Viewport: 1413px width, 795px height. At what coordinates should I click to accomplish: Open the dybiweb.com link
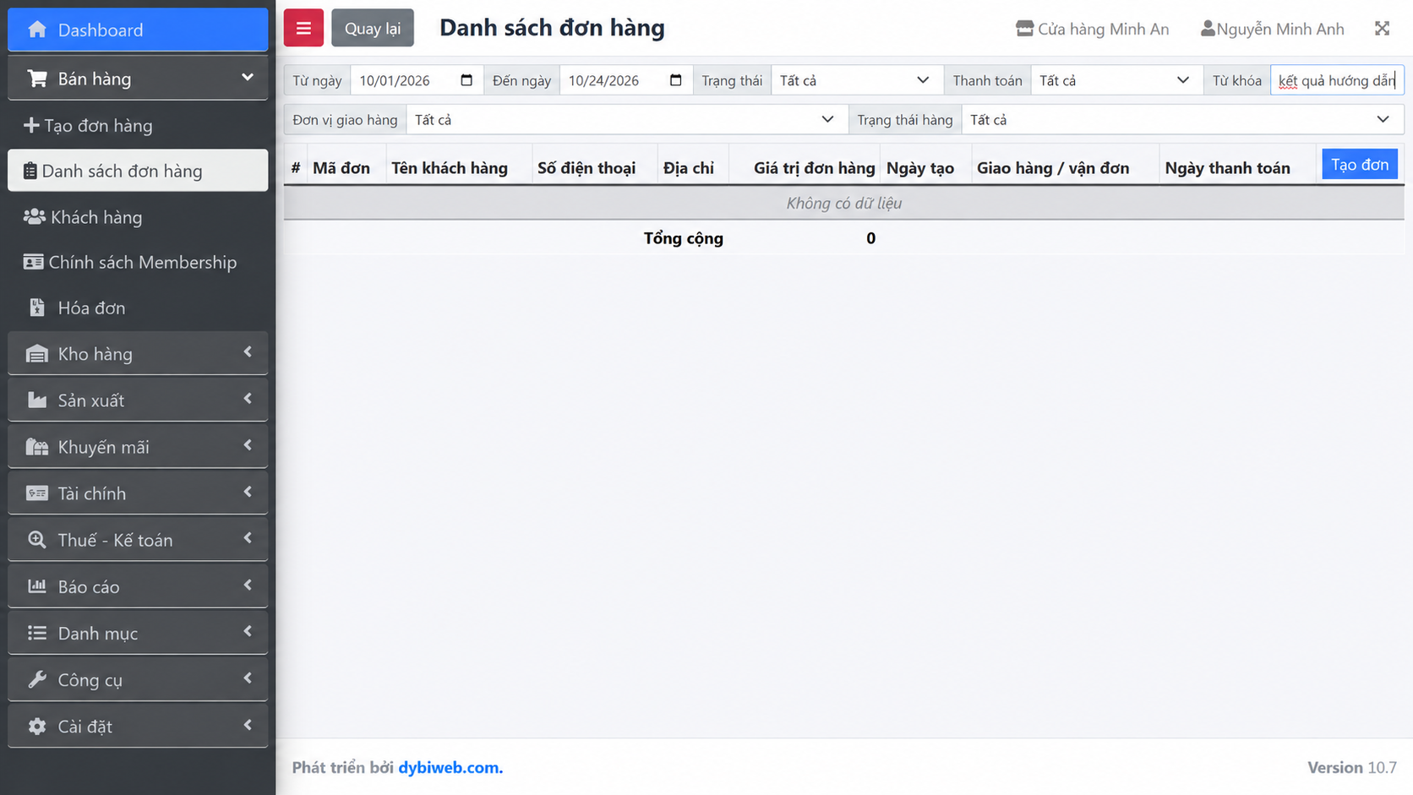[450, 767]
